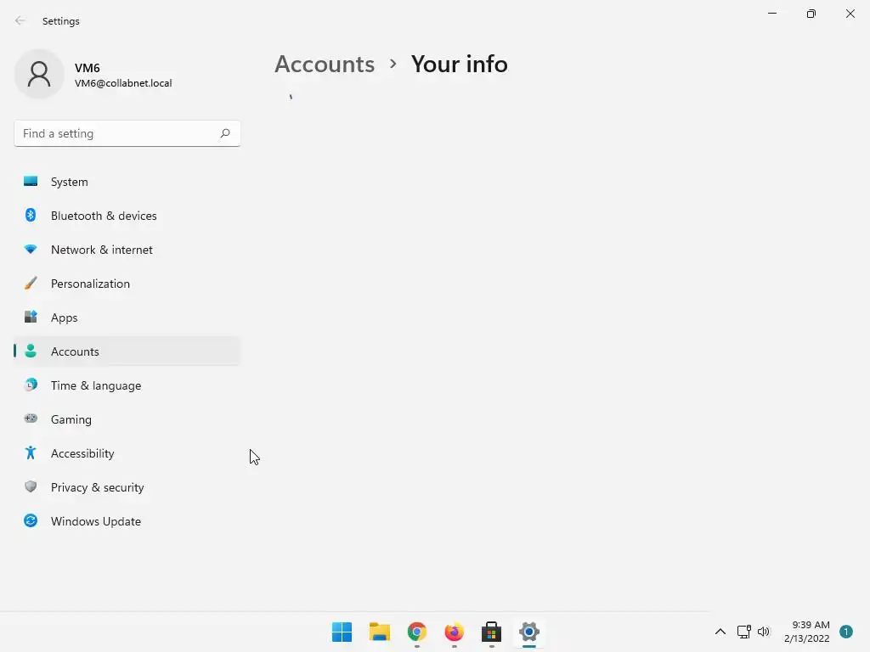This screenshot has height=652, width=870.
Task: Open Windows Update settings
Action: pyautogui.click(x=127, y=521)
